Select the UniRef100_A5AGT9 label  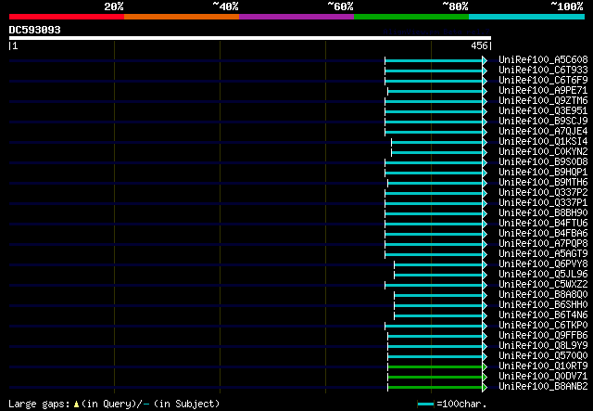click(x=543, y=254)
